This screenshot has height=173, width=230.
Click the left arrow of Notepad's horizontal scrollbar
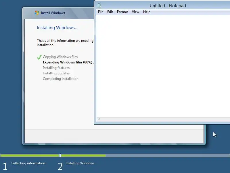[x=99, y=119]
